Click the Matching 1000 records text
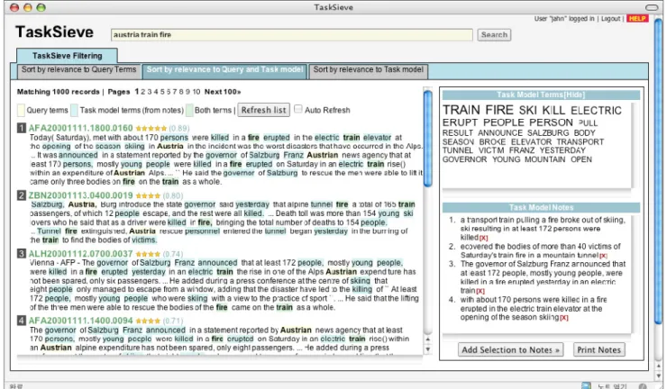This screenshot has width=667, height=389. (58, 92)
